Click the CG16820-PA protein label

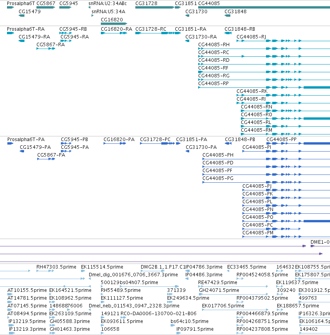coord(119,140)
